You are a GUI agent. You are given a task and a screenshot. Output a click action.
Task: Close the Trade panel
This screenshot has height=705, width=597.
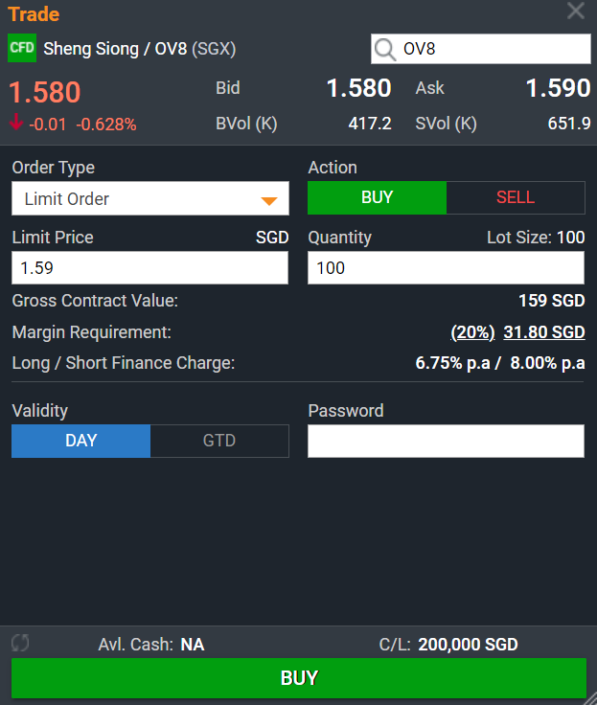point(575,11)
